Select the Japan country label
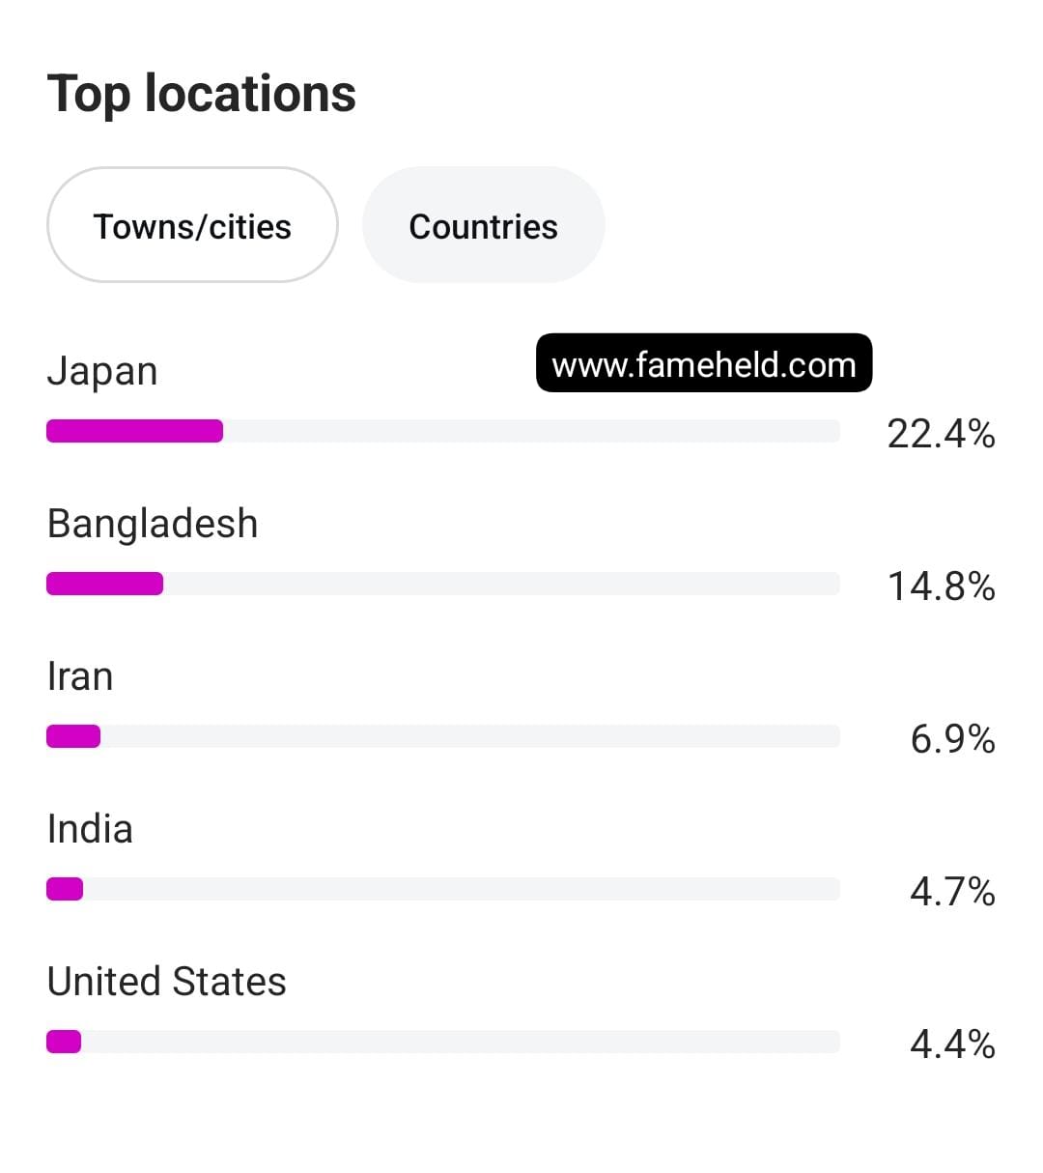 pos(102,371)
